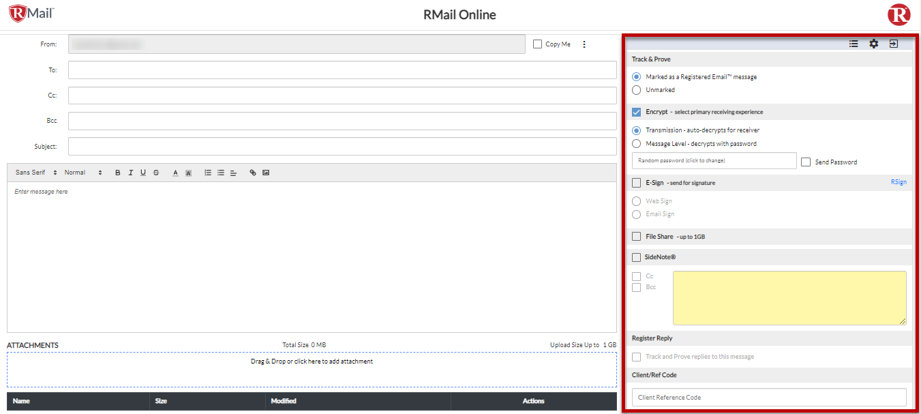The width and height of the screenshot is (921, 414).
Task: Open the Normal text style dropdown
Action: click(x=78, y=172)
